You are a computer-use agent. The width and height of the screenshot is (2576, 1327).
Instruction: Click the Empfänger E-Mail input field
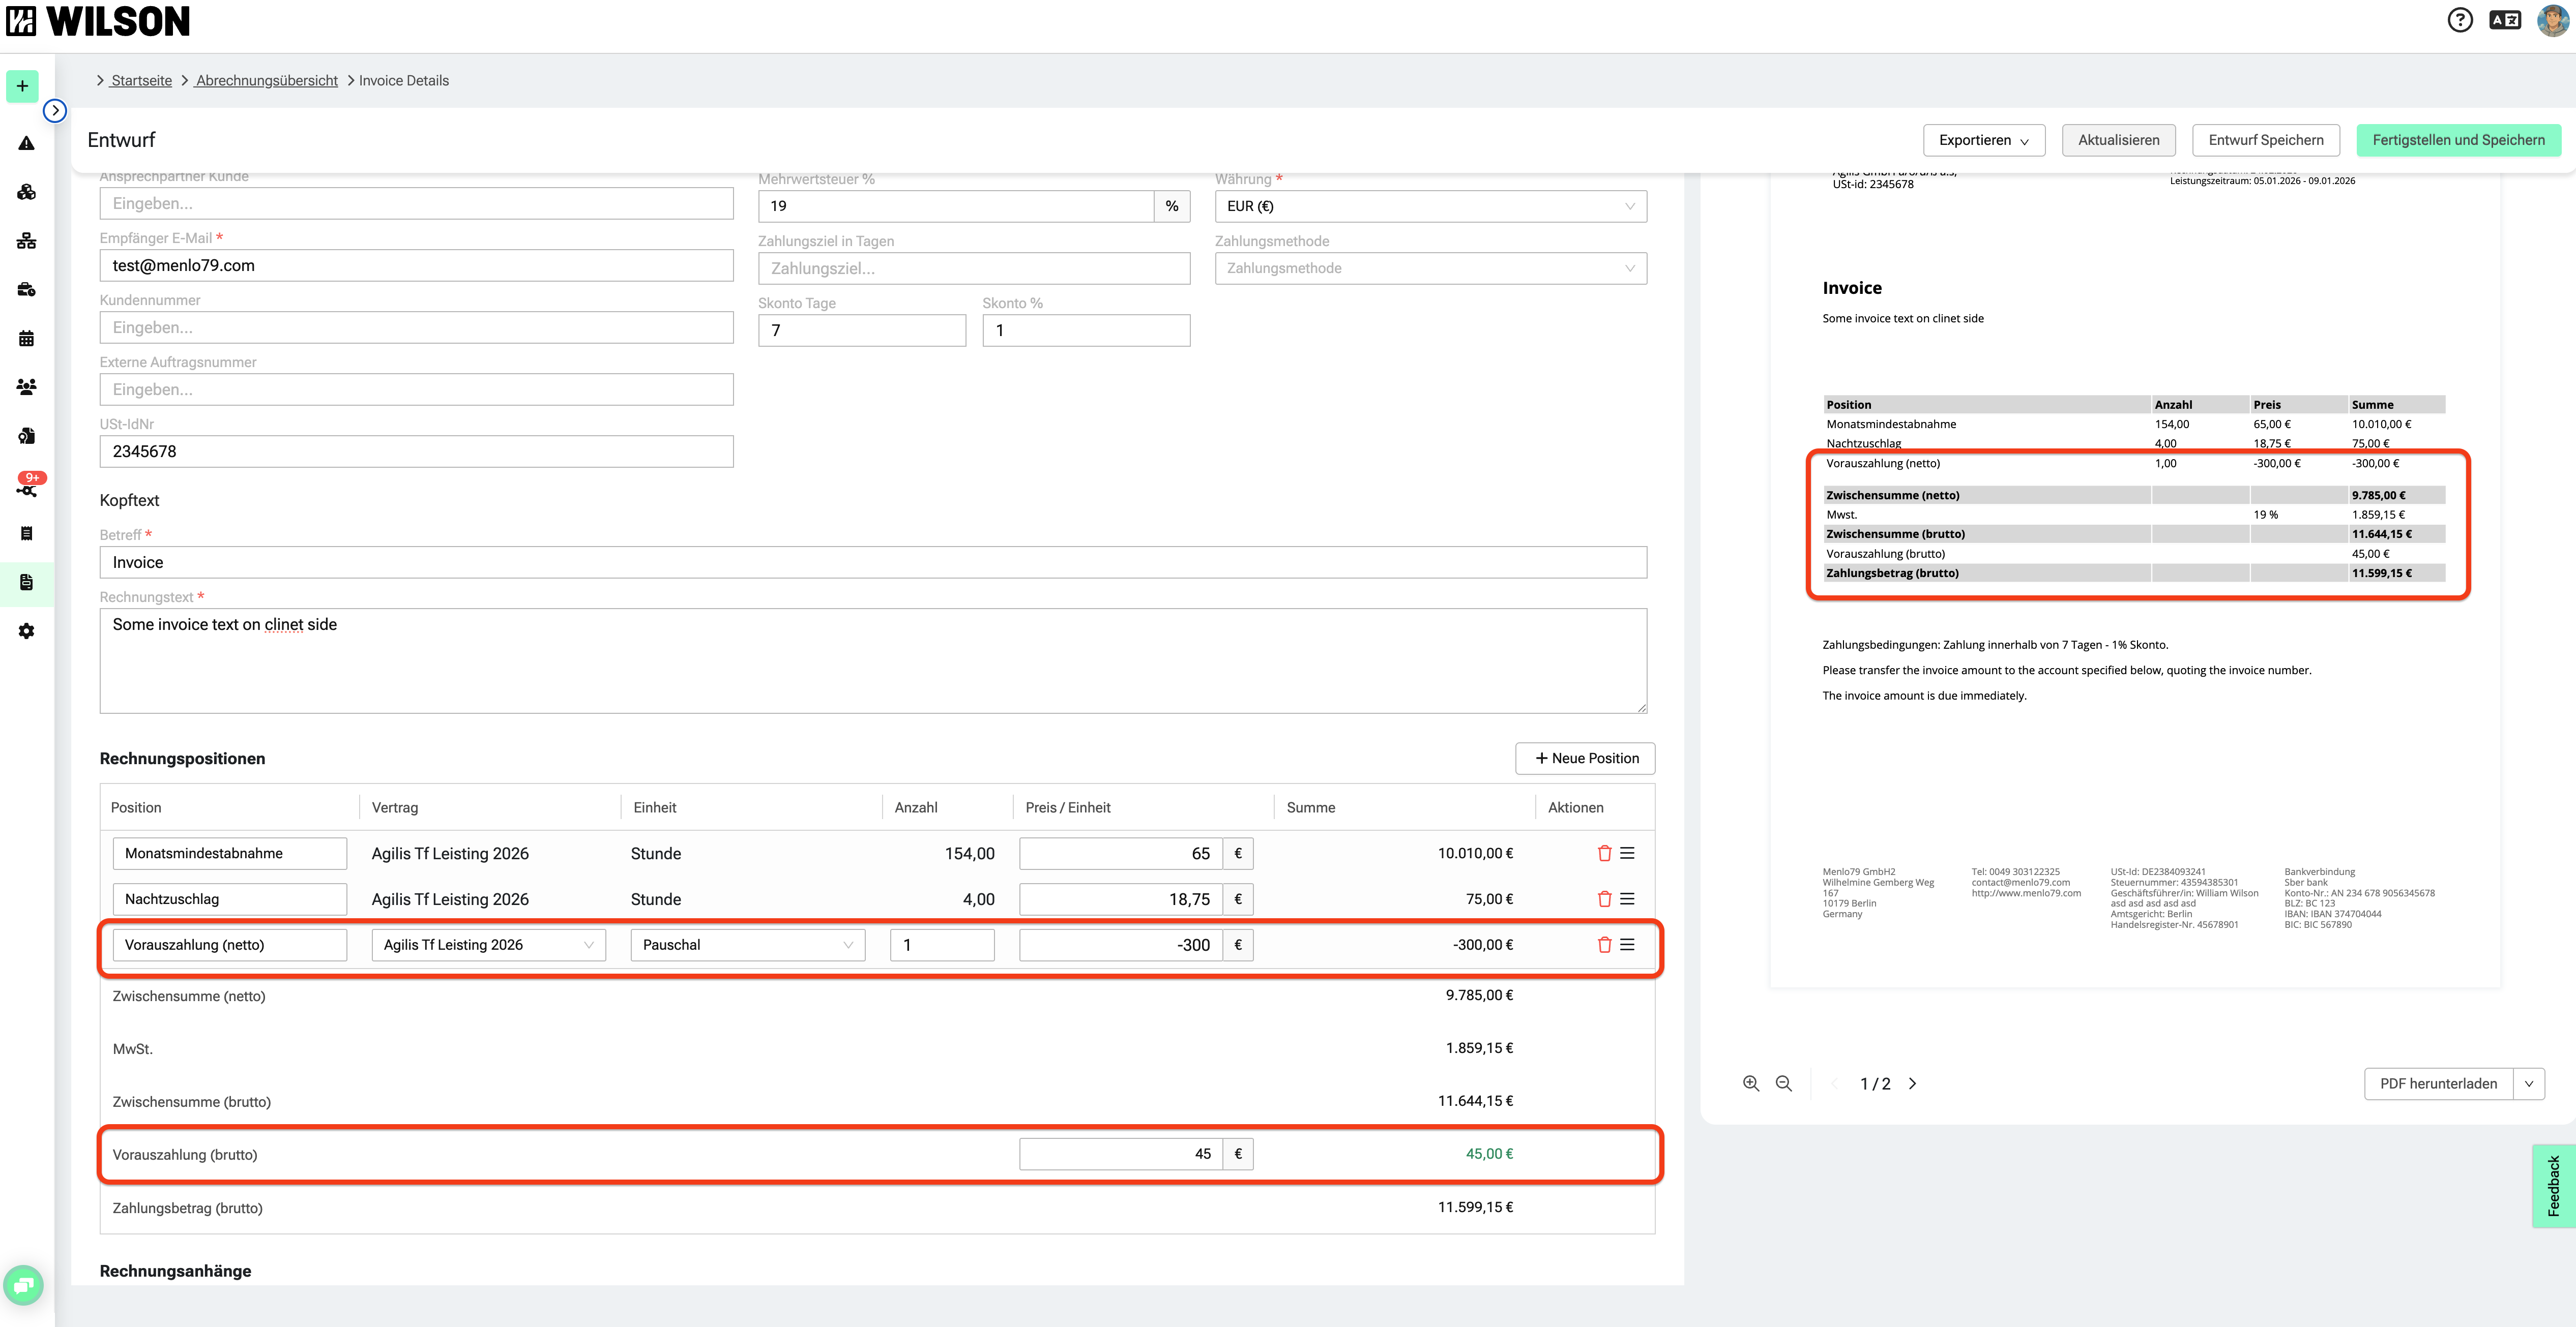coord(416,266)
